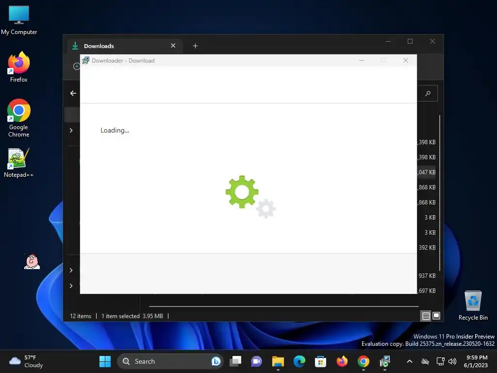This screenshot has height=373, width=497.
Task: Open Bing chat icon in search box
Action: click(216, 361)
